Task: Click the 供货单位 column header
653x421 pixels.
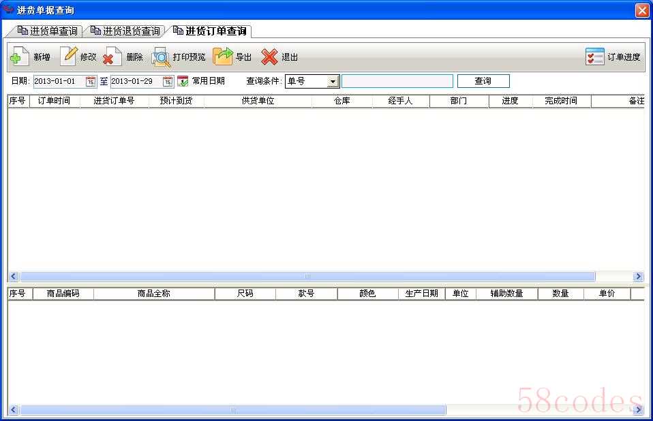Action: 258,101
